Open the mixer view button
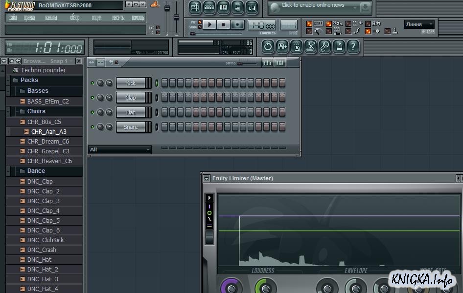 pos(252,7)
